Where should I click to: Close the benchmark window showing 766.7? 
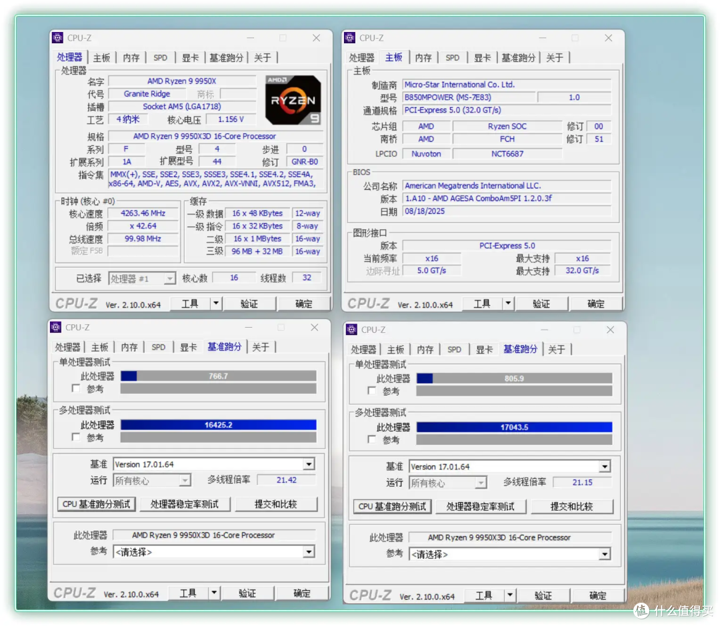pos(315,328)
